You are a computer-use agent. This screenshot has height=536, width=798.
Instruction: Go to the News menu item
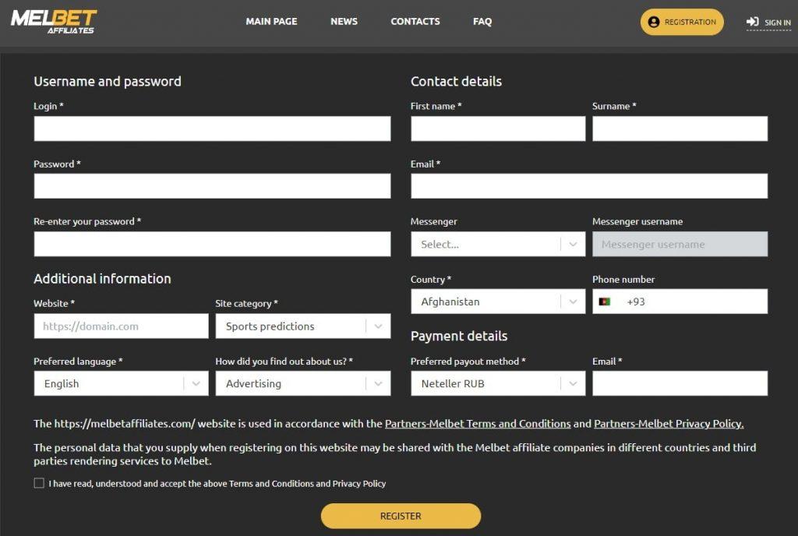[x=344, y=22]
